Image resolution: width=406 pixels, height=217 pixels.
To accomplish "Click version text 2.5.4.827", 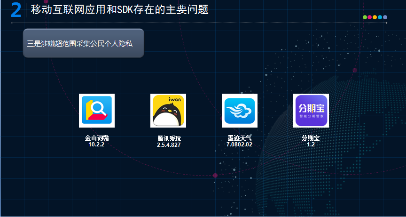I will 169,145.
